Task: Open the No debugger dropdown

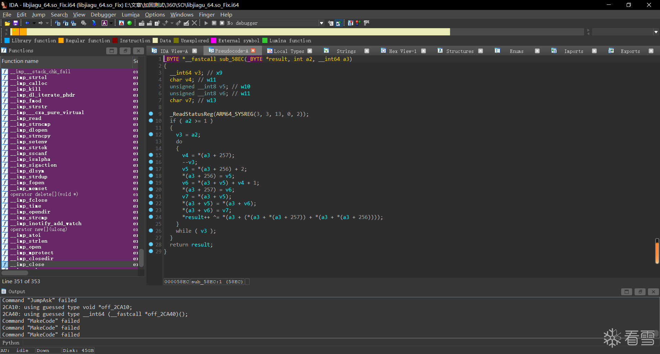Action: click(321, 23)
